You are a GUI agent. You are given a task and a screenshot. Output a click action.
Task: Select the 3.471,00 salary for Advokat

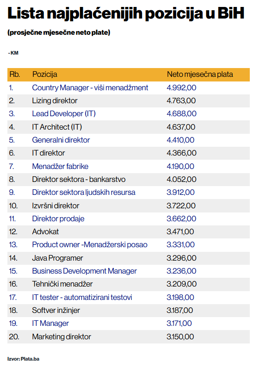(x=180, y=231)
